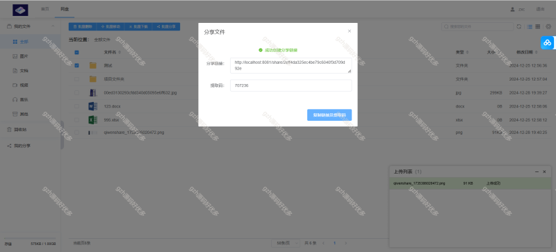Sort by 大小 column header
Screen dimensions: 556x252
[493, 53]
